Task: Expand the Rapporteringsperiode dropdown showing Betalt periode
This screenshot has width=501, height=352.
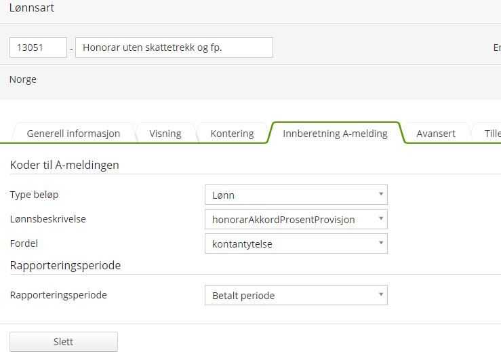Action: point(296,295)
